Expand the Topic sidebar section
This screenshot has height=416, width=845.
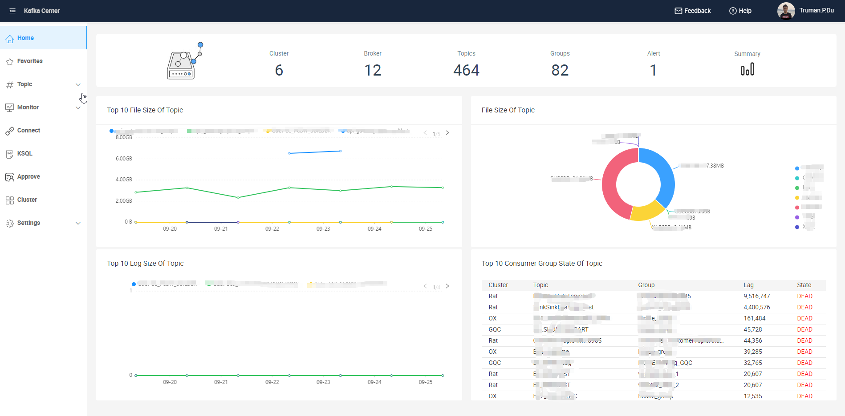[x=78, y=84]
